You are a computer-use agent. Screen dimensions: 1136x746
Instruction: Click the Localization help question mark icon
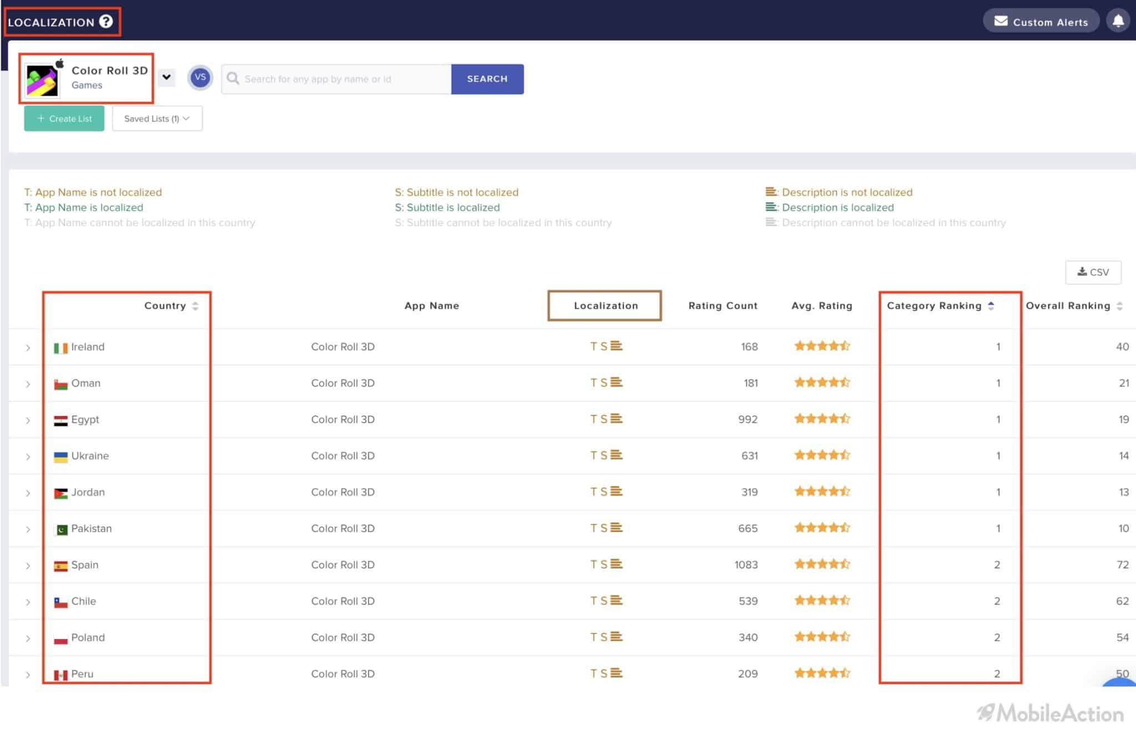106,22
